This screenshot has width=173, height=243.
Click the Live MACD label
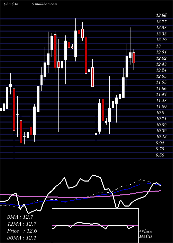[x=146, y=234]
